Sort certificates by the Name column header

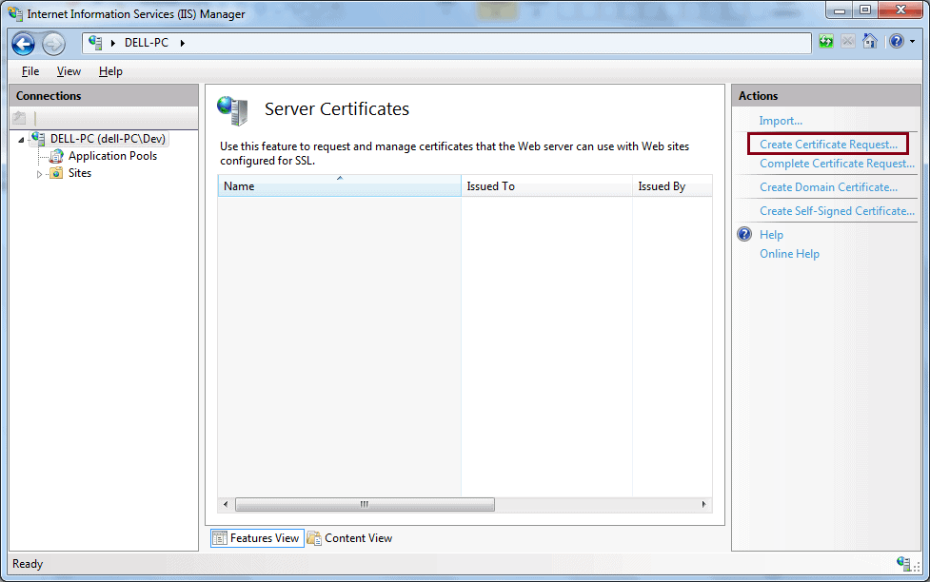tap(339, 185)
